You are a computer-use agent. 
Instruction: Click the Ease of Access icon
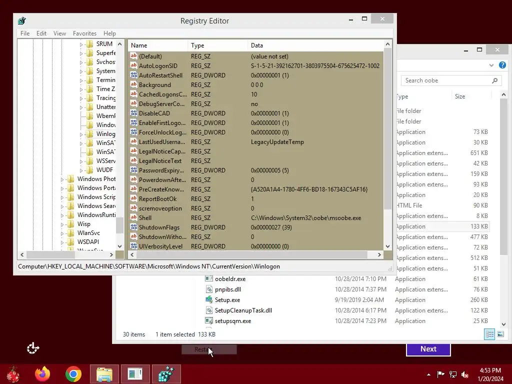click(33, 348)
